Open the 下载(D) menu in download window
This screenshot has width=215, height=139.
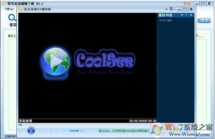tap(9, 9)
